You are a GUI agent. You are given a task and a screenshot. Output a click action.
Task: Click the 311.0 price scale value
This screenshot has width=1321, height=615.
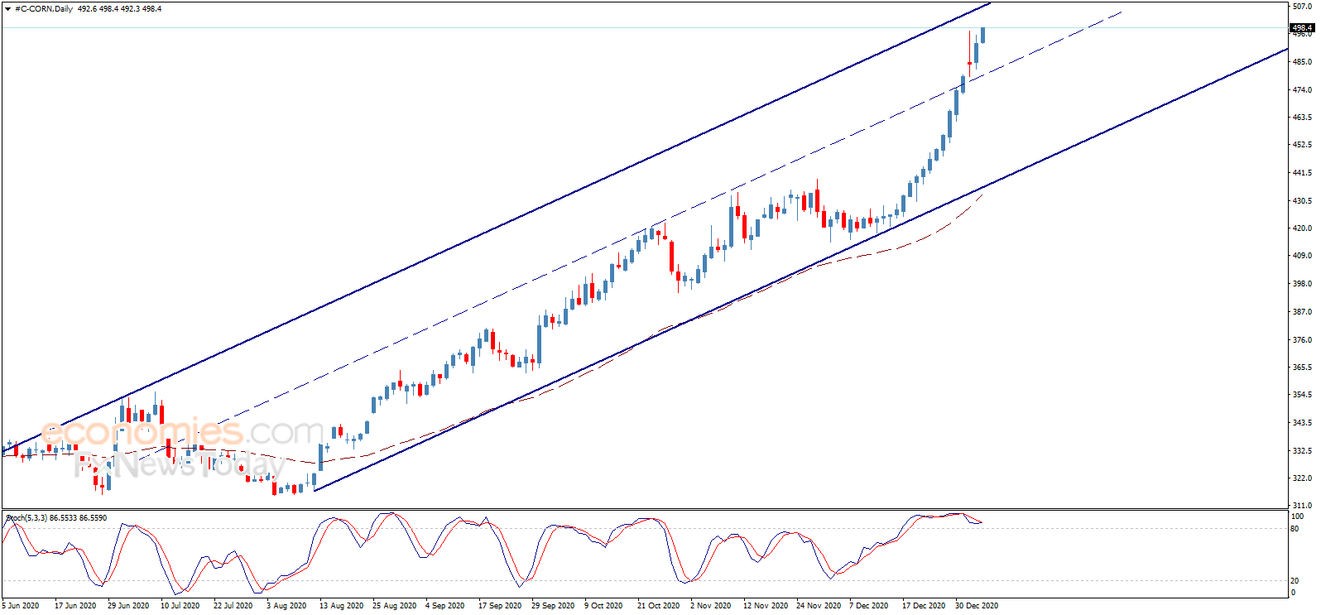[x=1303, y=506]
